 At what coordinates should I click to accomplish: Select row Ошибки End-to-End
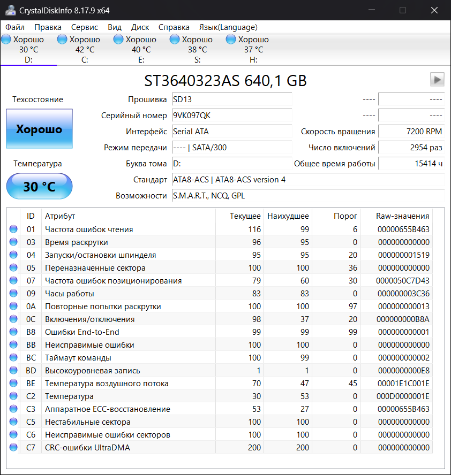coord(220,332)
